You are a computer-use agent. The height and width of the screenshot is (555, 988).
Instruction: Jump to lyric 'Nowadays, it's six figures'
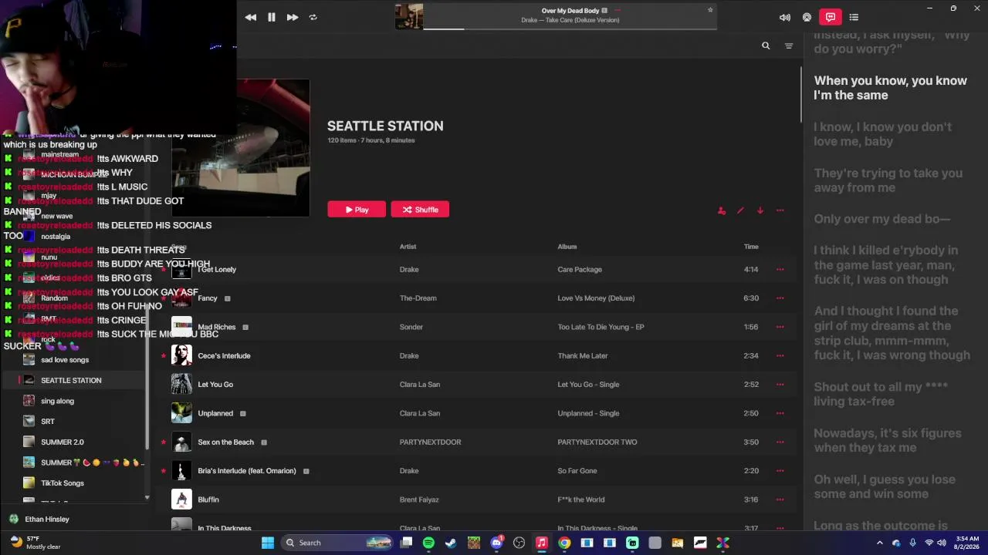(x=886, y=440)
